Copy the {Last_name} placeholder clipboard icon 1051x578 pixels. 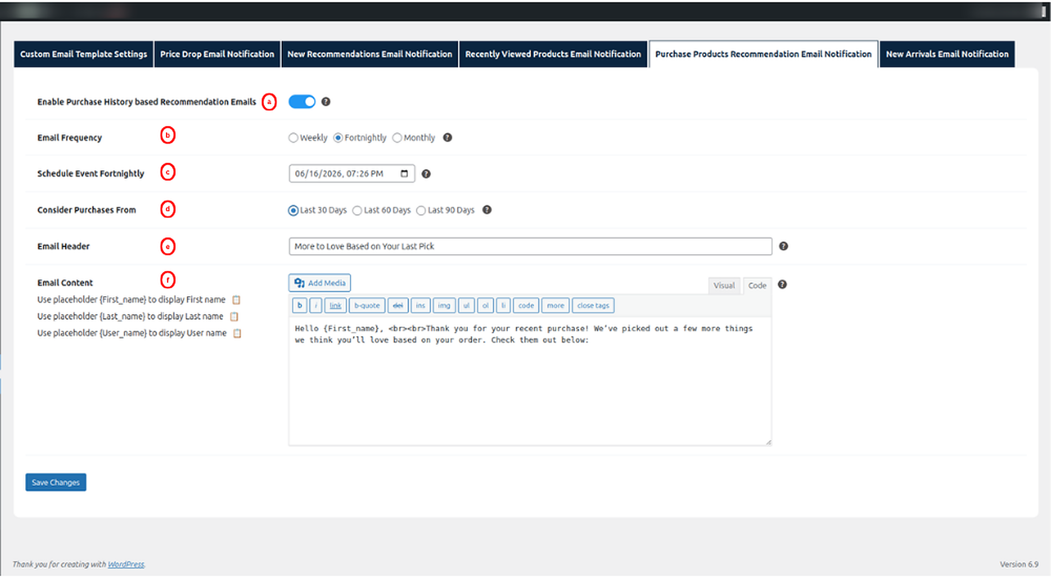coord(234,317)
